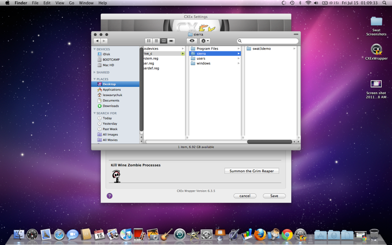This screenshot has width=392, height=245.
Task: Open the View menu
Action: 60,3
